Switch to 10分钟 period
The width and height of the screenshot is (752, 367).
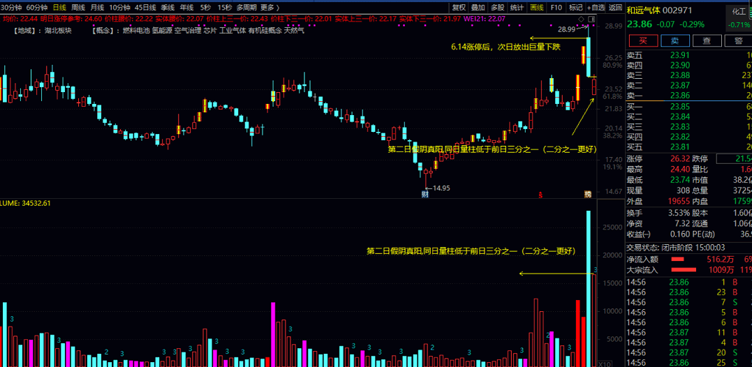point(119,7)
